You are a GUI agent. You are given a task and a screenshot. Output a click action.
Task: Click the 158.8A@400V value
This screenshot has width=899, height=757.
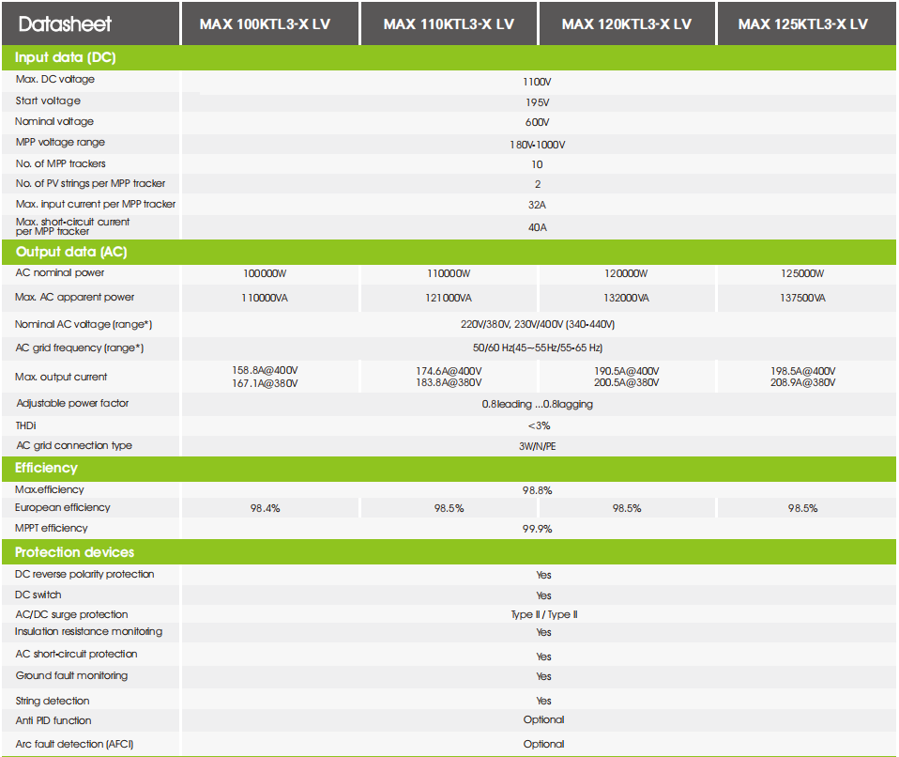(x=265, y=371)
